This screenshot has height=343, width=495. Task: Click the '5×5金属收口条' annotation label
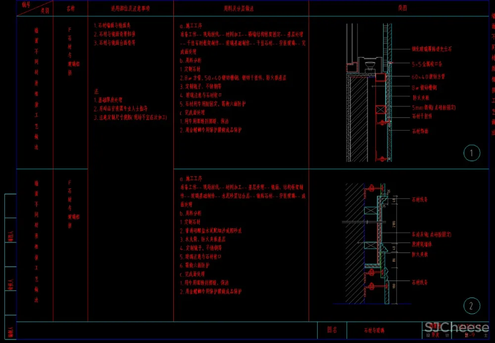[x=427, y=64]
